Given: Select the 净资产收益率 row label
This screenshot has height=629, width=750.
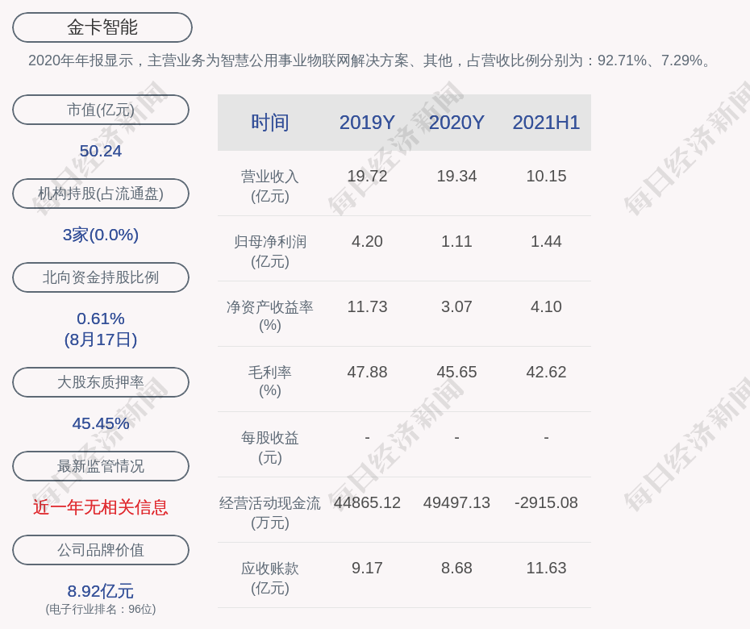Looking at the screenshot, I should click(270, 316).
